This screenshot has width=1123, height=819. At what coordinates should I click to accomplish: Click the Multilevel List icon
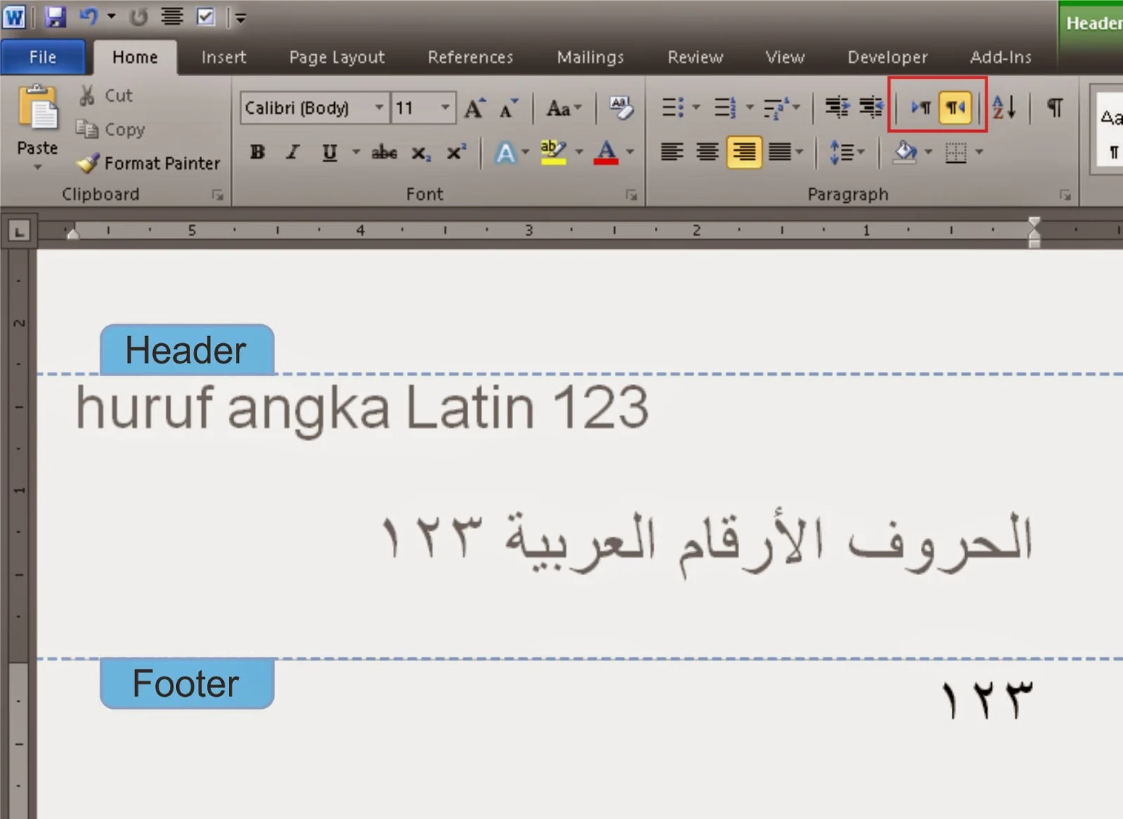point(775,107)
